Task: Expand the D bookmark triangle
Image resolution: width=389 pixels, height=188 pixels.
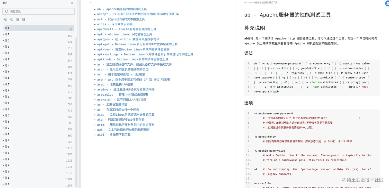Action: pyautogui.click(x=3, y=47)
